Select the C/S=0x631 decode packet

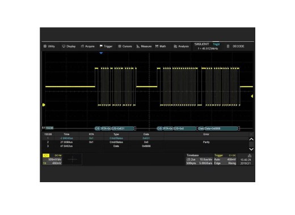coord(123,128)
